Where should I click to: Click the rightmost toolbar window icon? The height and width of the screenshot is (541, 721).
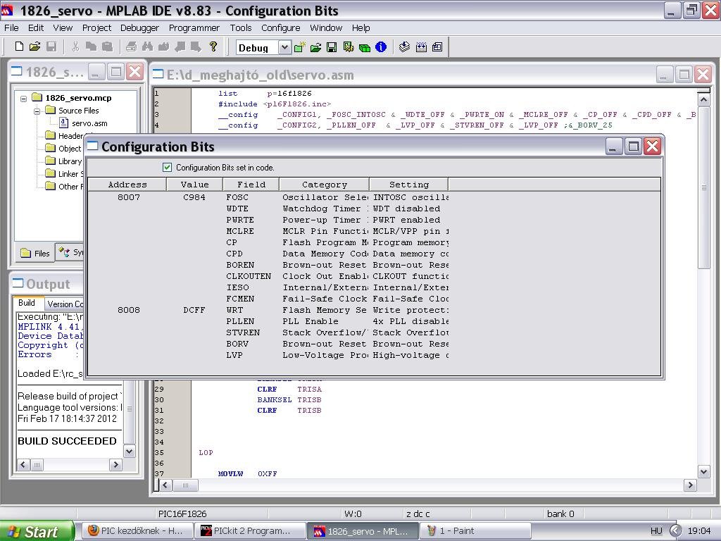tap(437, 47)
